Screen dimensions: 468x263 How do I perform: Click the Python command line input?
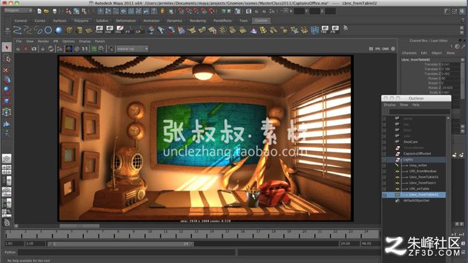(127, 252)
